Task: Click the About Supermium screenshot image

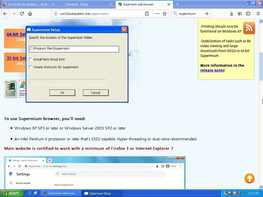Action: pos(95,173)
